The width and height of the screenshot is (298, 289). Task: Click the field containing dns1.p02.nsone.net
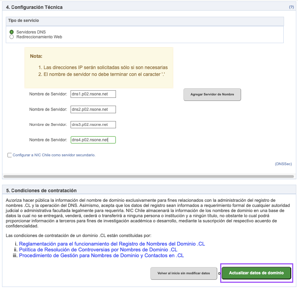pos(93,94)
